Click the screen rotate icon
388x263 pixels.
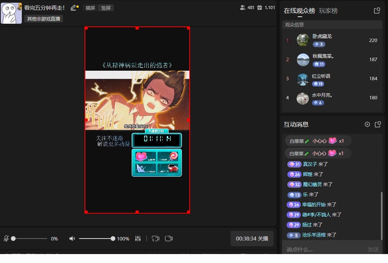(x=155, y=239)
